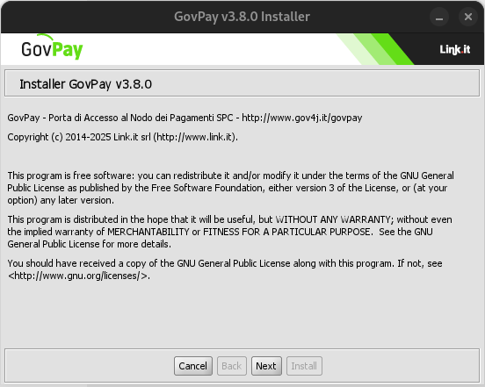Viewport: 485px width, 387px height.
Task: Click the Link.it logo
Action: (x=455, y=49)
